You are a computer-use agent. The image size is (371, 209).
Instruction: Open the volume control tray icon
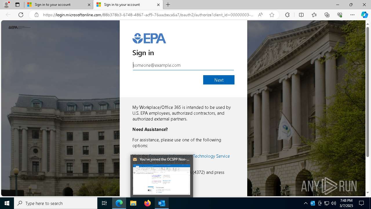(334, 203)
